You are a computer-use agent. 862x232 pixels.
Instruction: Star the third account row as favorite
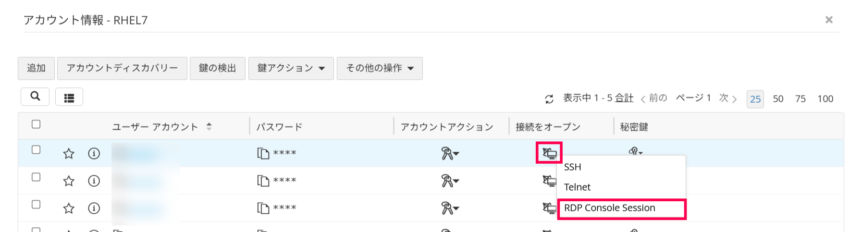(69, 208)
